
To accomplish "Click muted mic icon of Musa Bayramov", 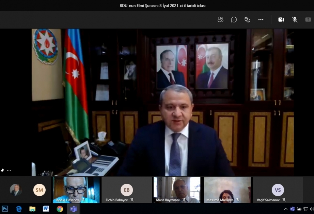I will click(x=184, y=200).
